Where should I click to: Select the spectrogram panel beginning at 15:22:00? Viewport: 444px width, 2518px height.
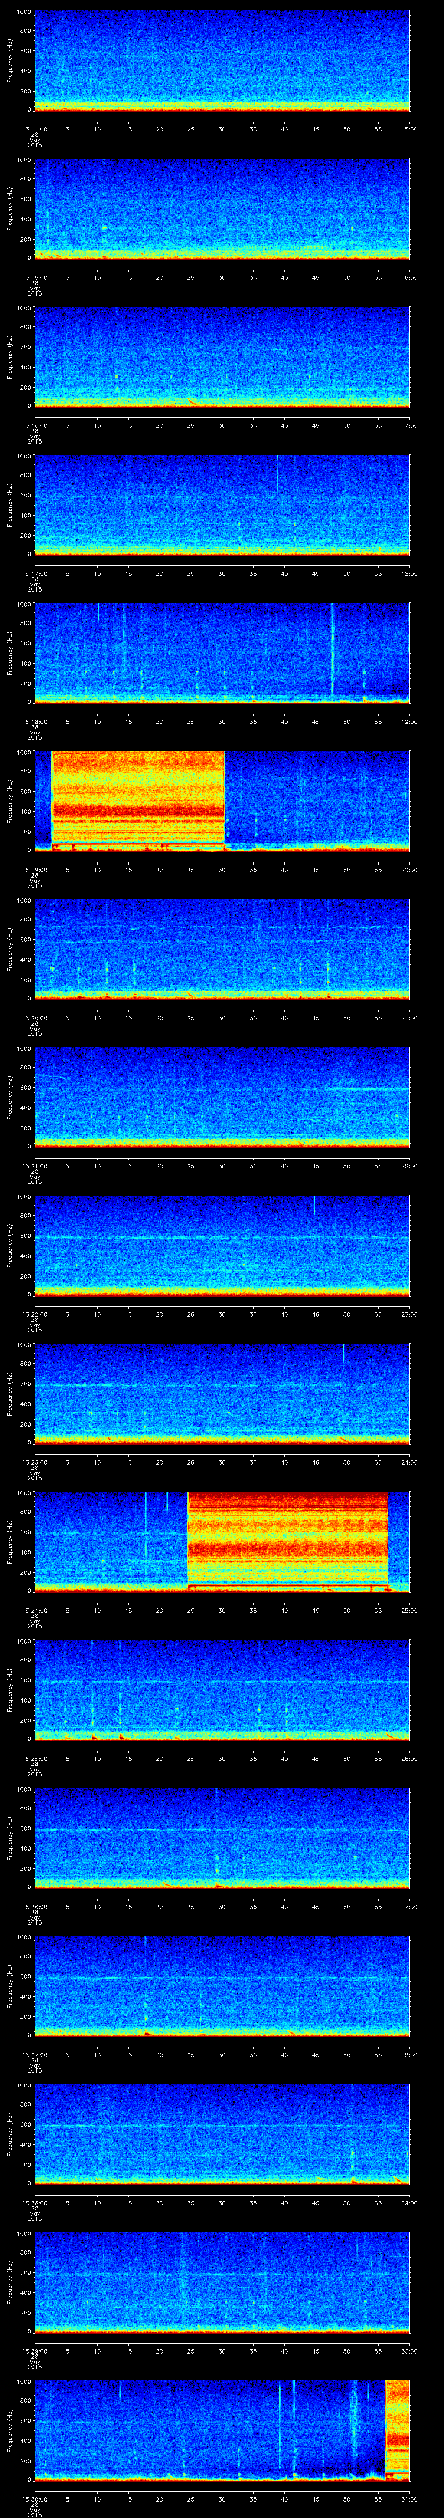point(222,1245)
